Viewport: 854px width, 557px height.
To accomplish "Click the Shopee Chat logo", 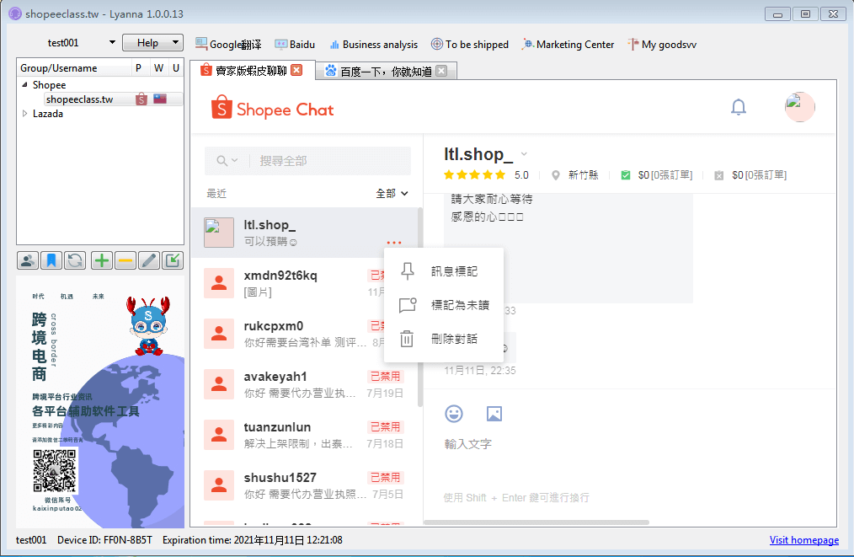I will (272, 107).
